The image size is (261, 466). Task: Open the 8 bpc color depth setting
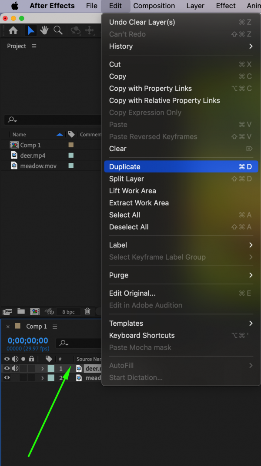coord(68,311)
